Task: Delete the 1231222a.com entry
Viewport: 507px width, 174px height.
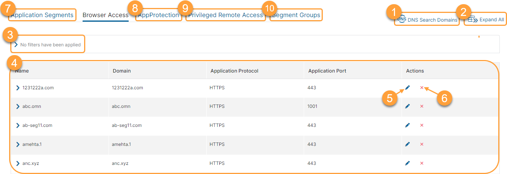Action: 422,88
